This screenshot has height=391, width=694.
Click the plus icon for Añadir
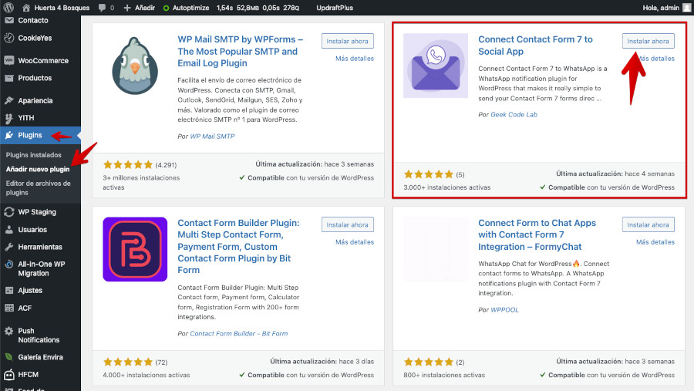[127, 8]
